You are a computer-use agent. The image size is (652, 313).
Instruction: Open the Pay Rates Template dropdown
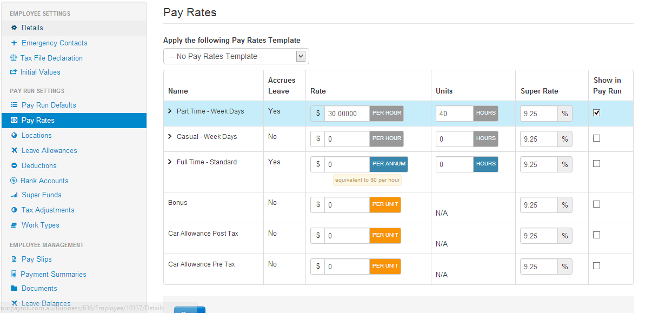pos(236,56)
